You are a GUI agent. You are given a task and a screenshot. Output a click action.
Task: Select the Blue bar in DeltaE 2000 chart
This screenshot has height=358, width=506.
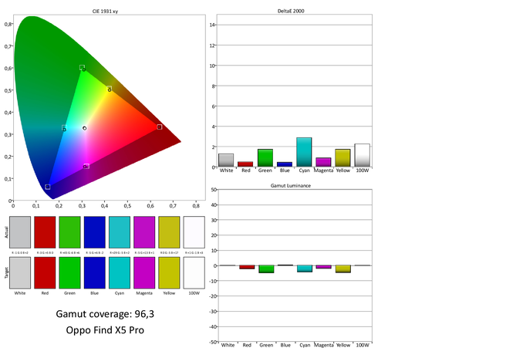pyautogui.click(x=285, y=164)
